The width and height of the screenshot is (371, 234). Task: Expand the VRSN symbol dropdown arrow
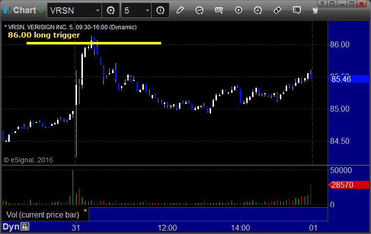98,10
